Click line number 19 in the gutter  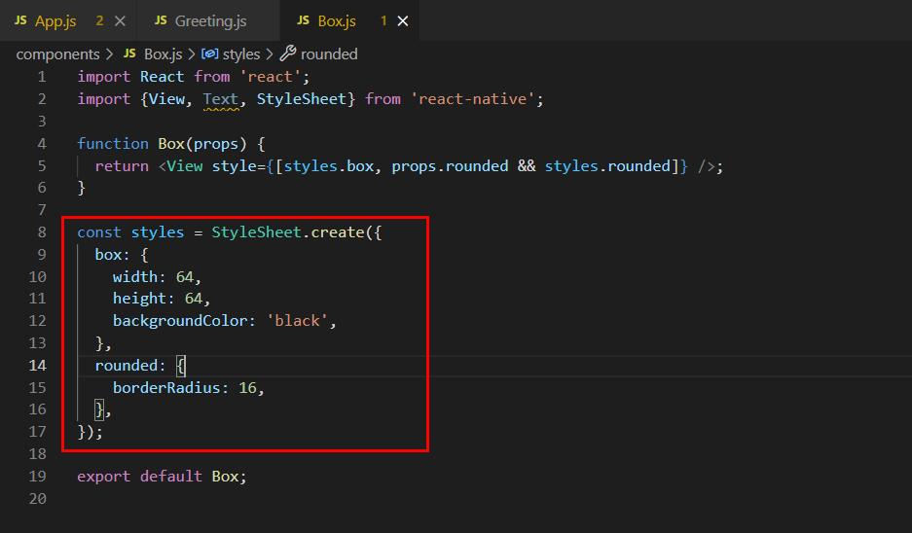(37, 476)
